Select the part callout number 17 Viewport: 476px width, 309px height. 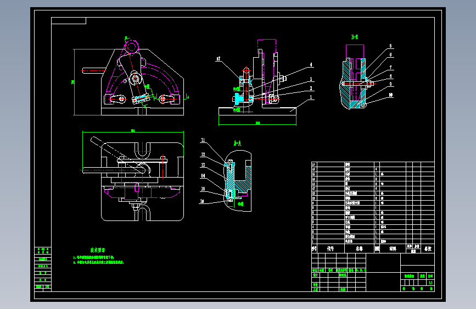(219, 59)
